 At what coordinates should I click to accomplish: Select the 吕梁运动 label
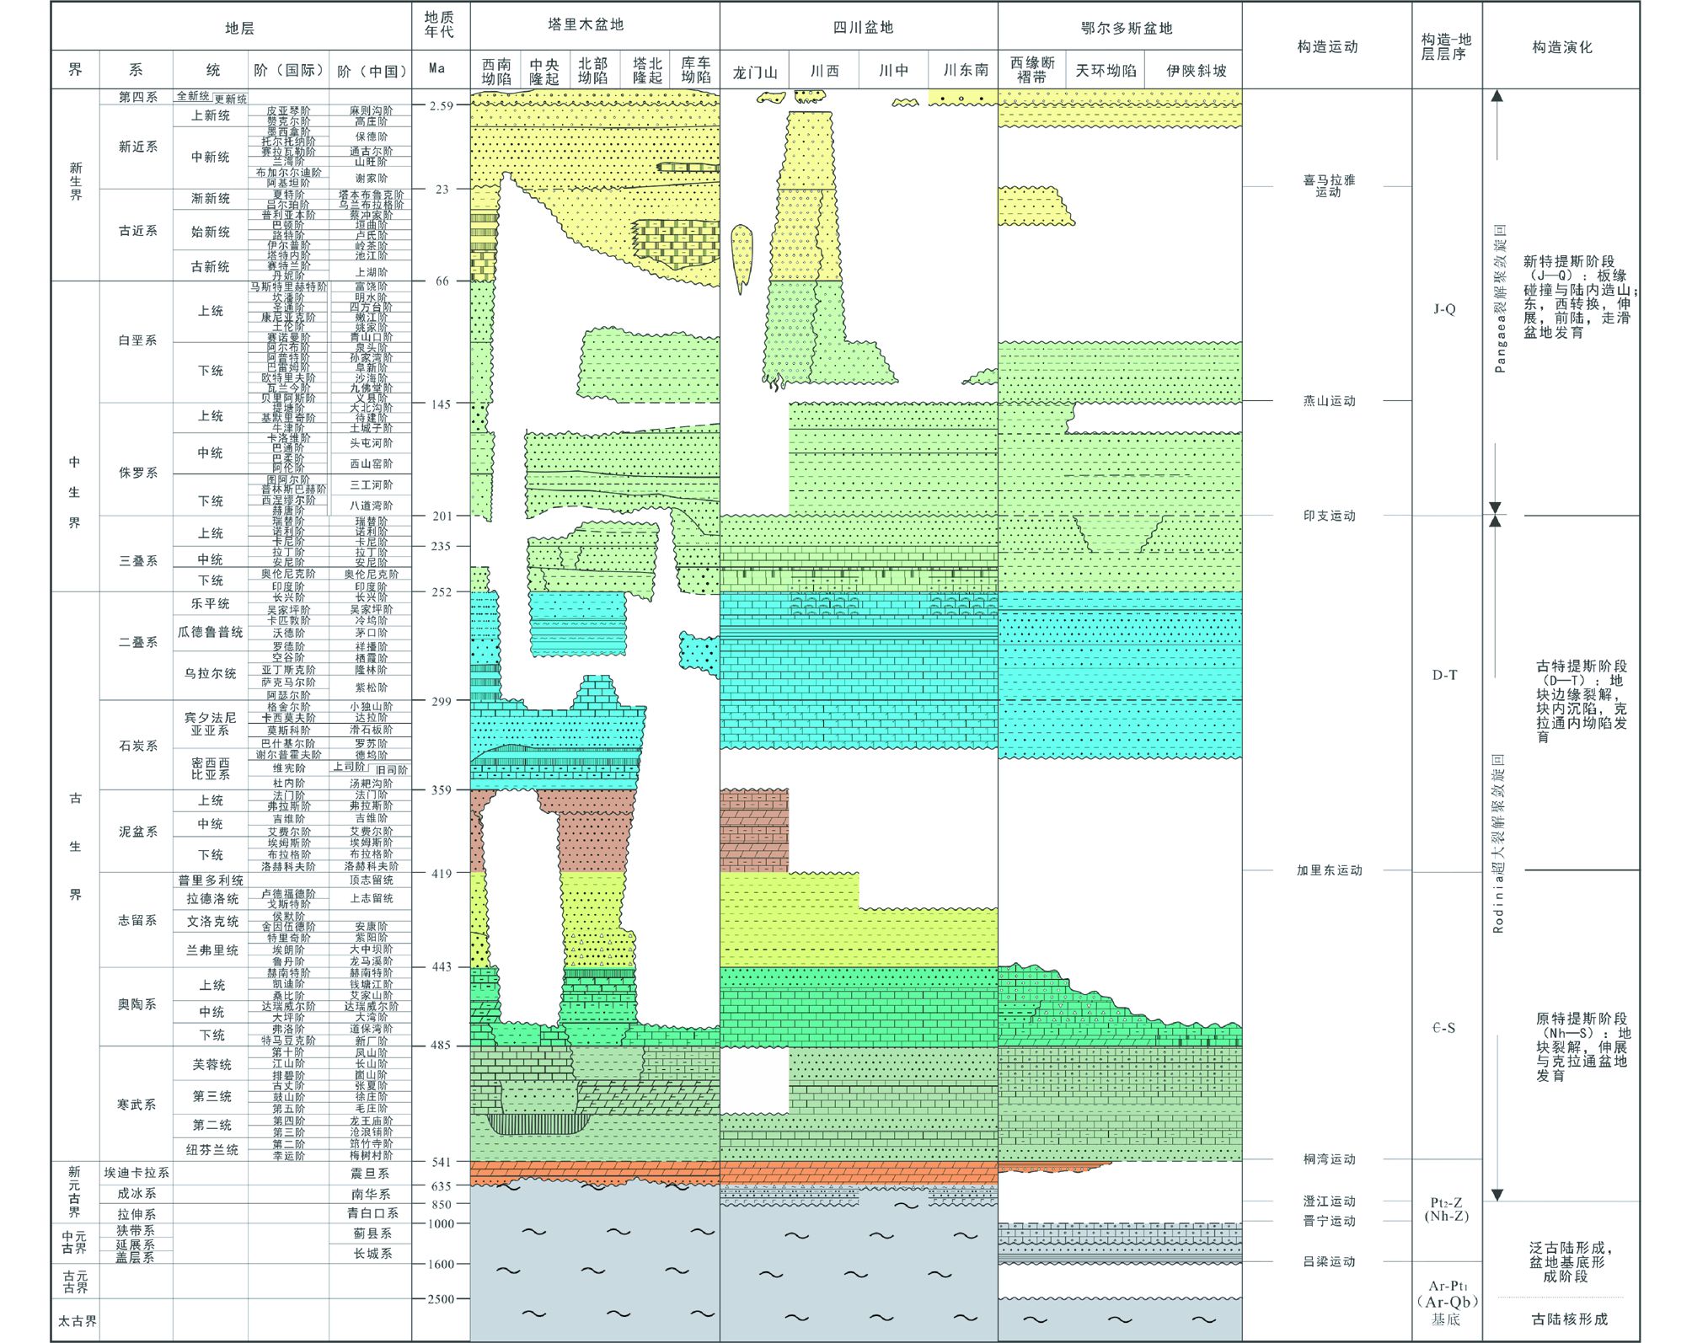coord(1329,1261)
